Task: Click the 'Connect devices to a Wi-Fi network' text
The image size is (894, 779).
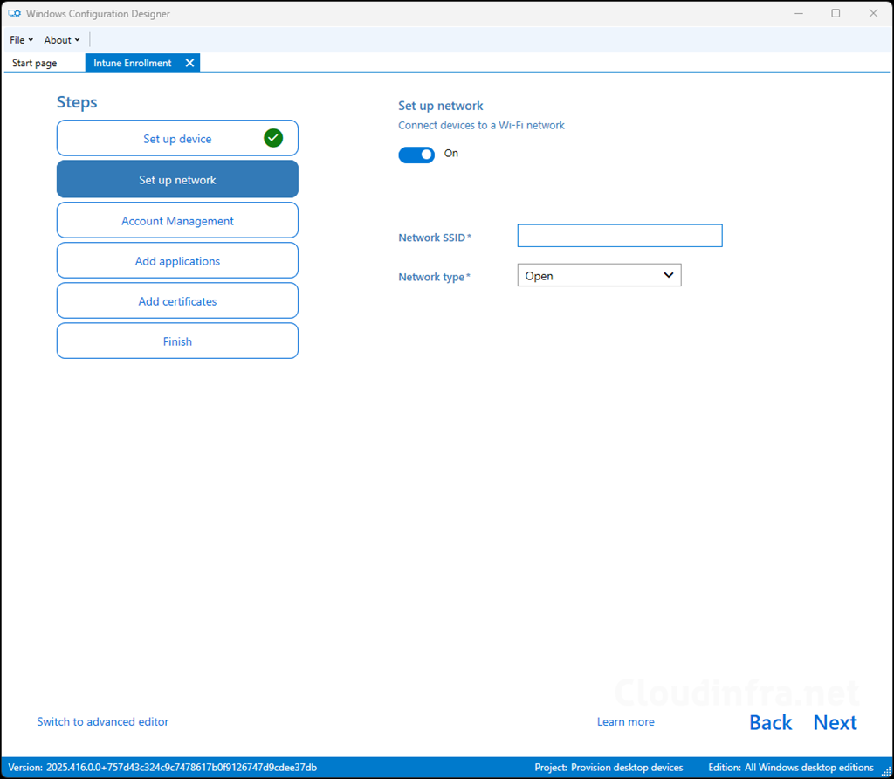Action: click(481, 125)
